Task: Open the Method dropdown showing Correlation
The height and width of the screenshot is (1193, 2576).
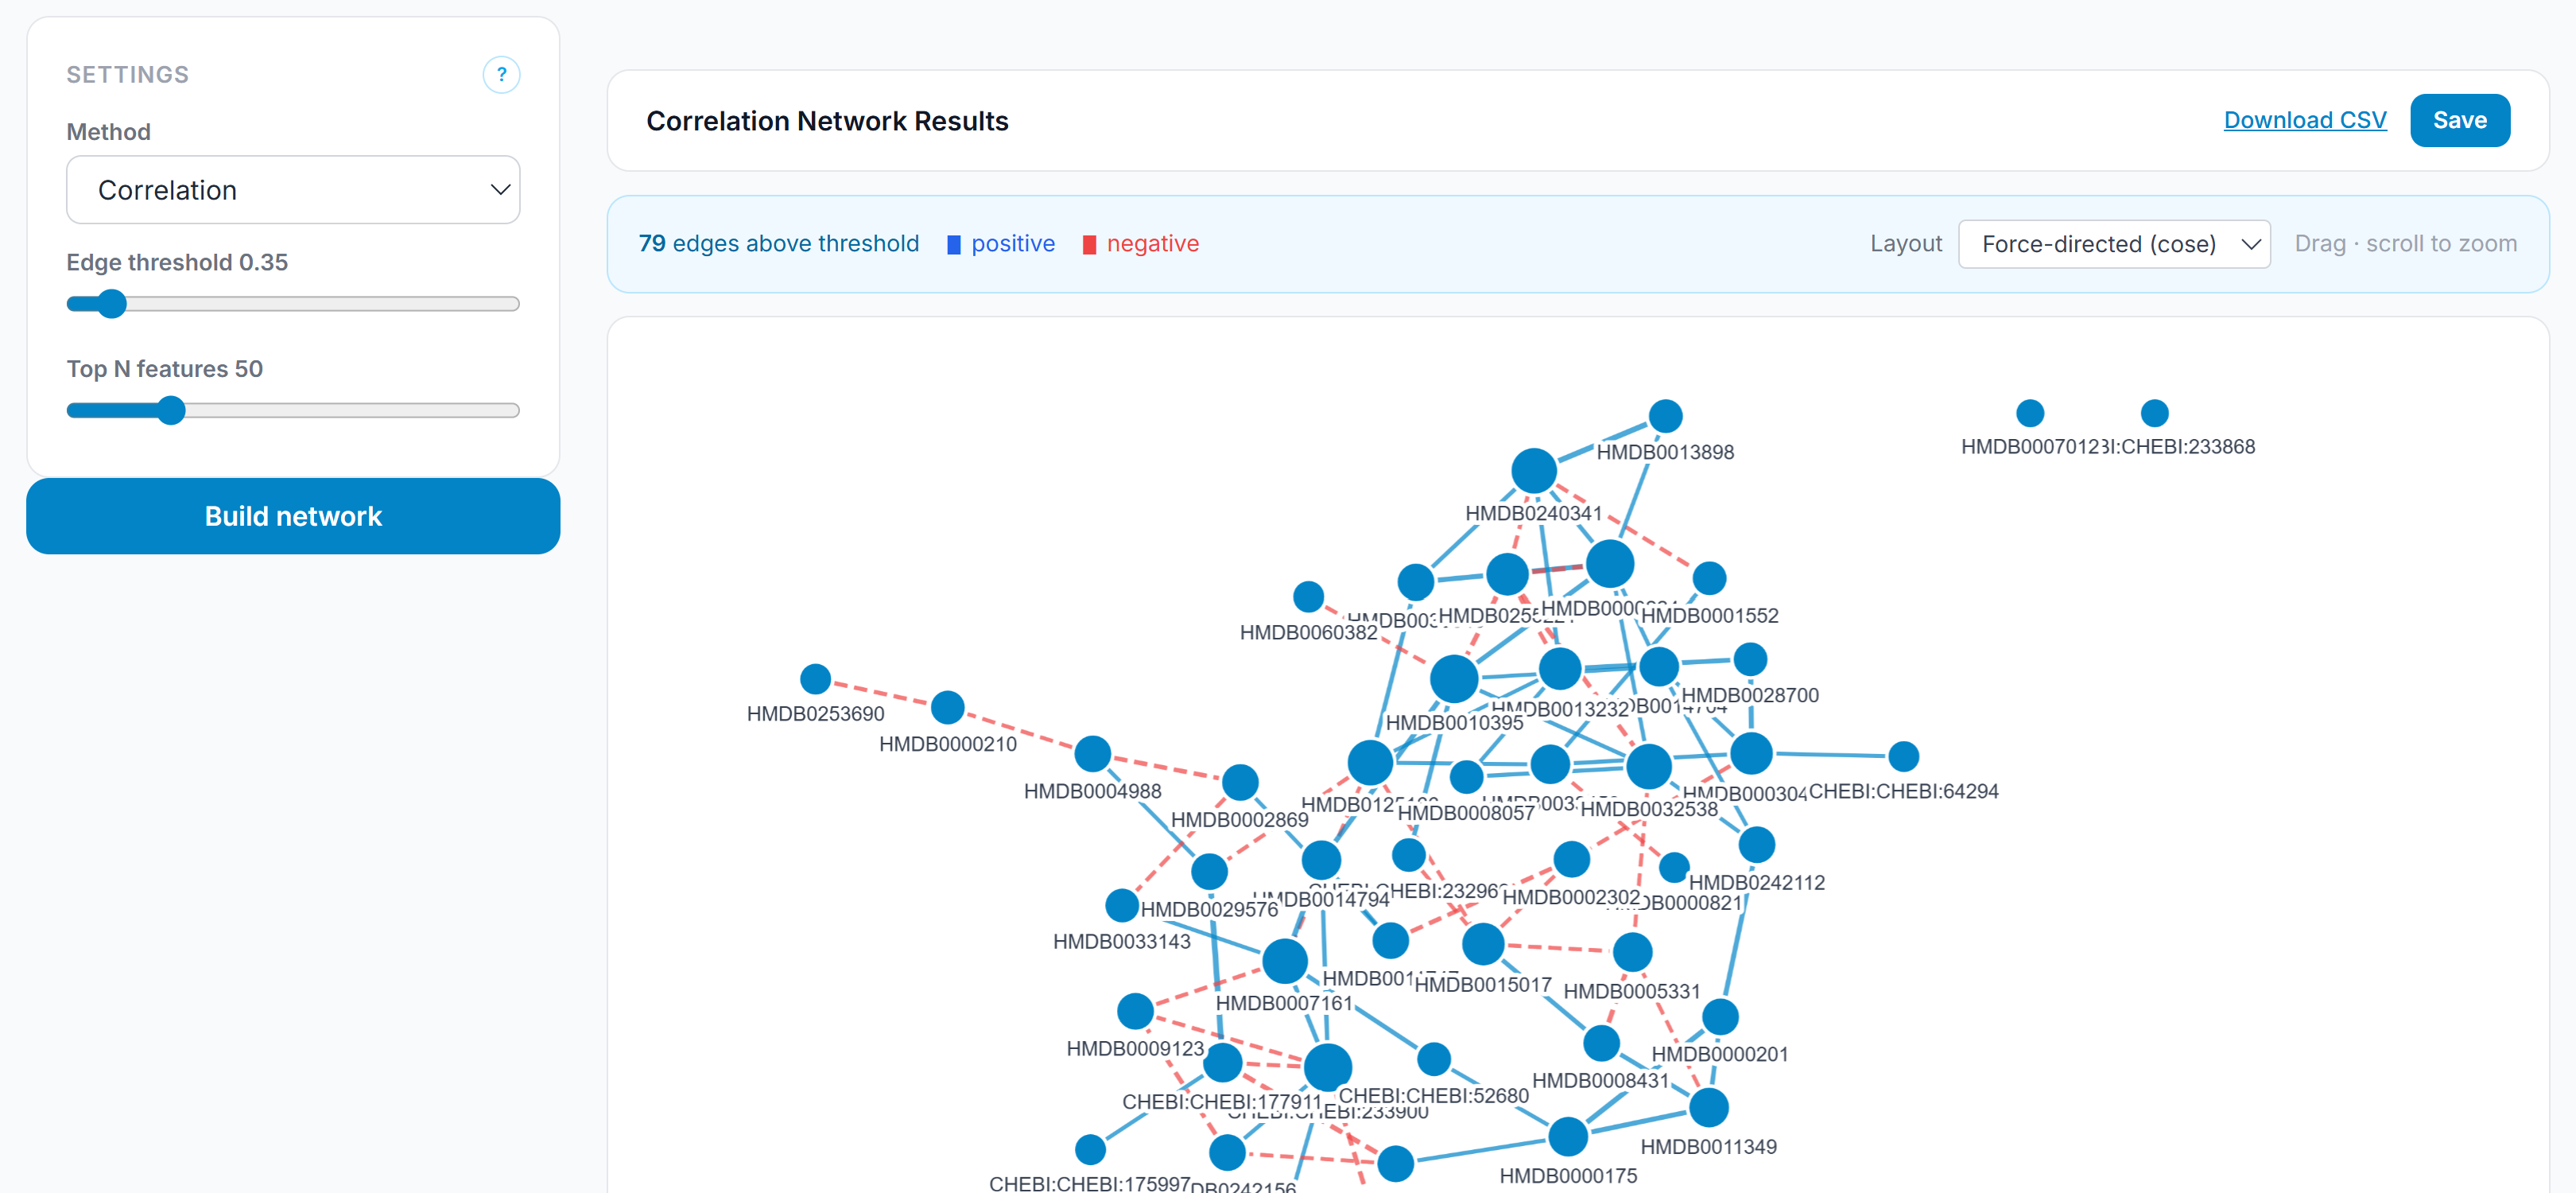Action: (x=293, y=189)
